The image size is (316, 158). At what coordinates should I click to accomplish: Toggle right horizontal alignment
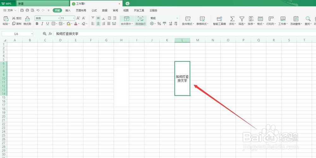[104, 24]
